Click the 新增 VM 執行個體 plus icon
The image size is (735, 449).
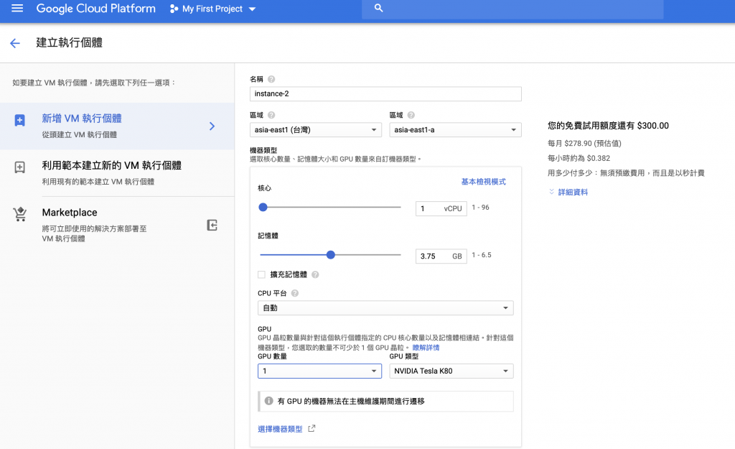(x=19, y=120)
